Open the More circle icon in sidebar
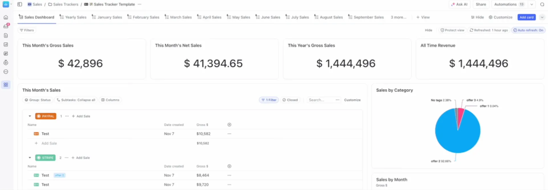The image size is (548, 190). 6,72
